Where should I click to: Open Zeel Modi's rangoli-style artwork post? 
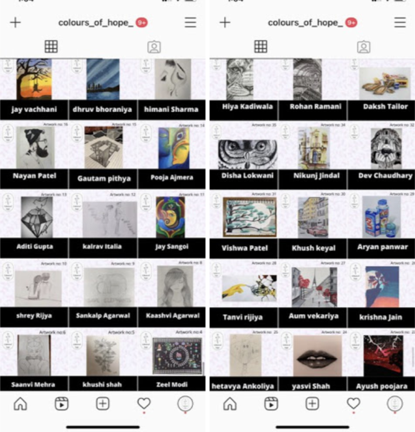172,360
